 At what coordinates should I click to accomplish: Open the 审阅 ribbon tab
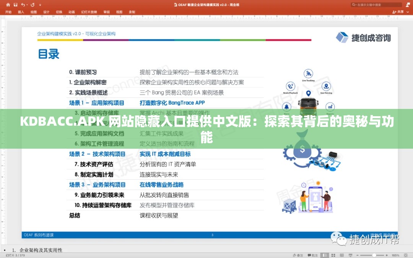coord(107,12)
